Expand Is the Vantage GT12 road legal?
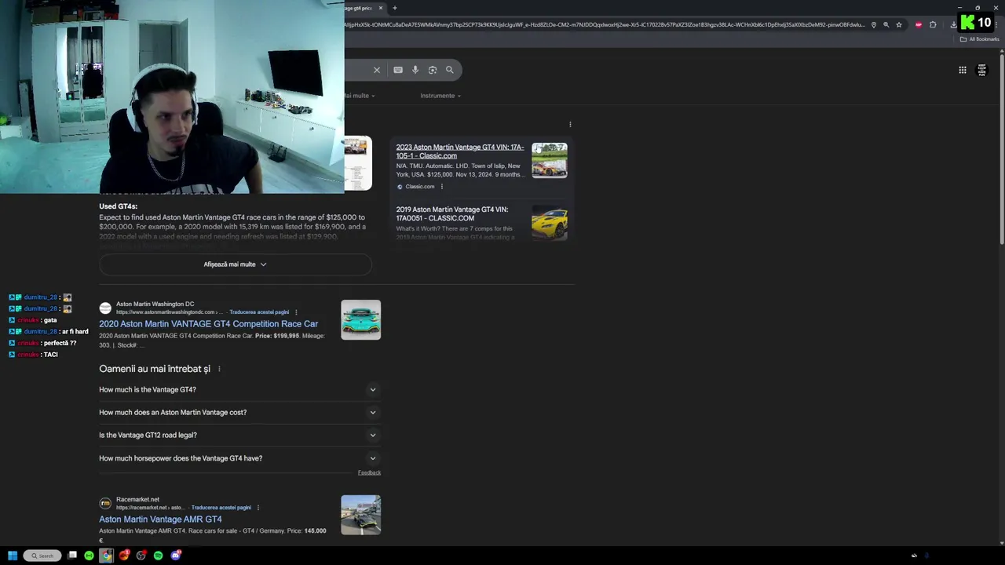Image resolution: width=1005 pixels, height=565 pixels. [238, 435]
